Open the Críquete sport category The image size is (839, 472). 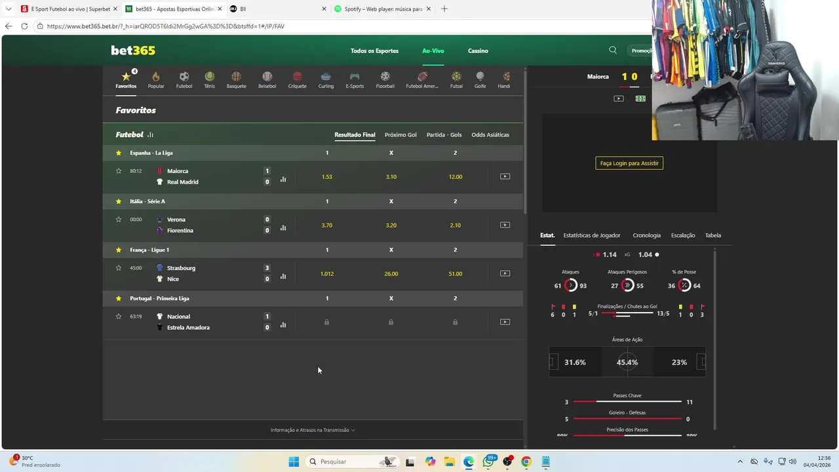[297, 80]
